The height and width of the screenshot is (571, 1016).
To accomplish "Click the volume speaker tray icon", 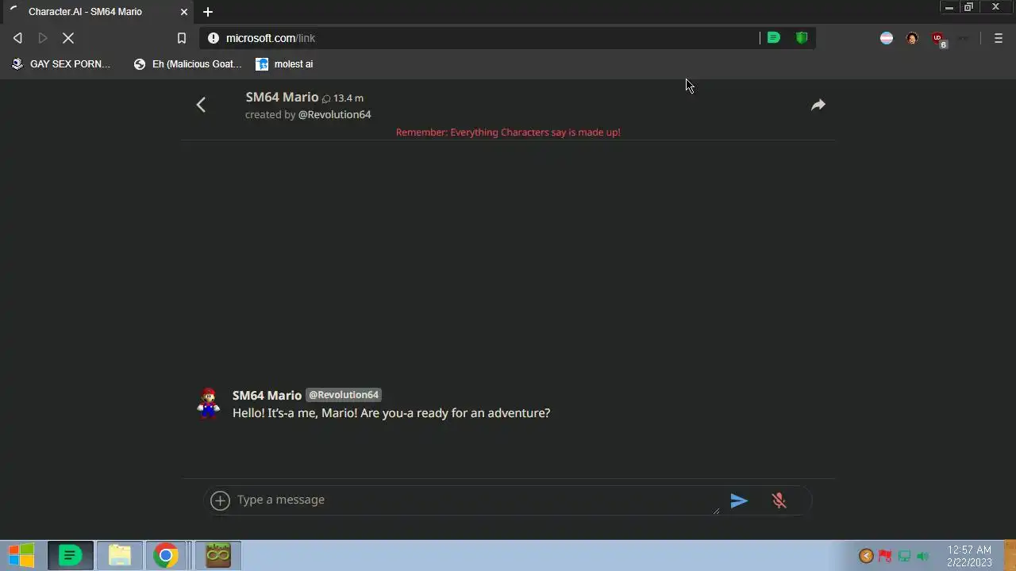I will pos(922,556).
